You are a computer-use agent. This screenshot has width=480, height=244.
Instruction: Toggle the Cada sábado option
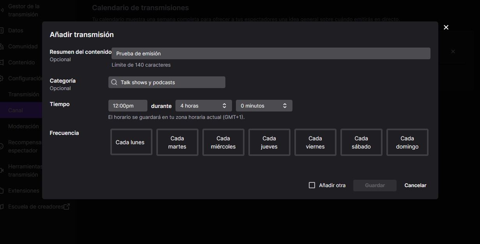tap(361, 142)
